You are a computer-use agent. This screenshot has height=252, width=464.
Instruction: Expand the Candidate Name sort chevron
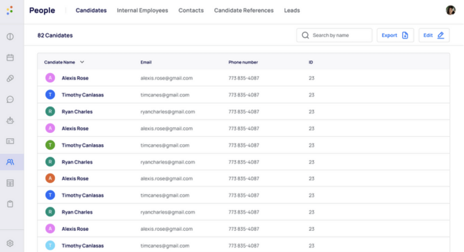[82, 62]
